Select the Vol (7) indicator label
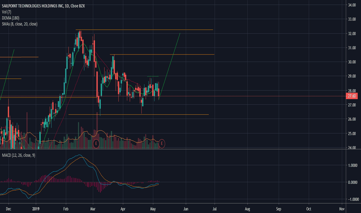The width and height of the screenshot is (361, 213). [7, 12]
